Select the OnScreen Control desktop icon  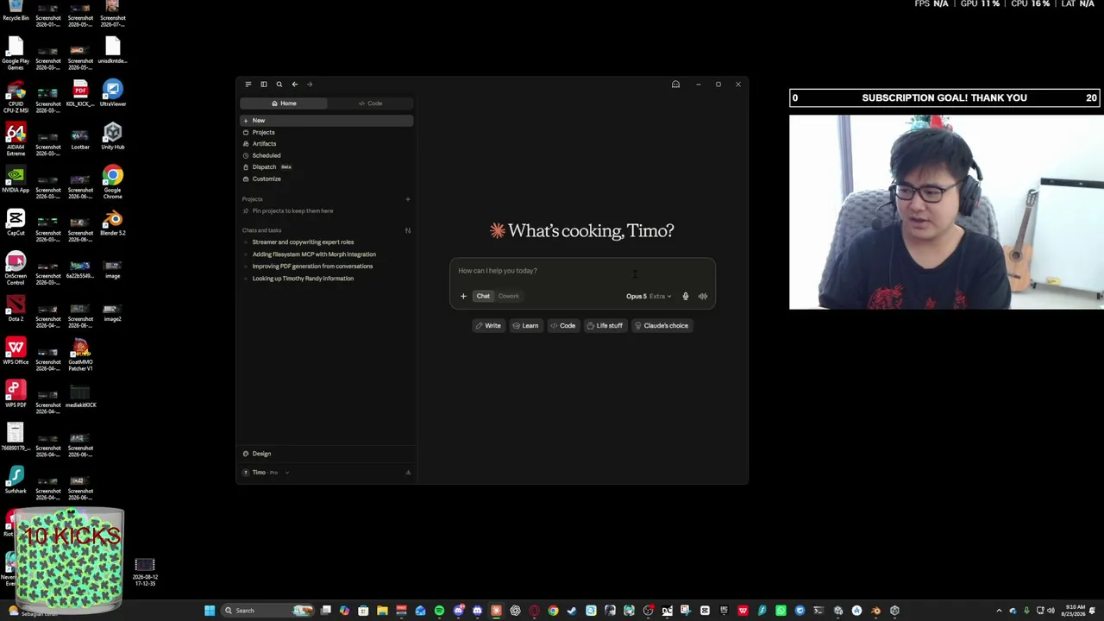[x=16, y=269]
